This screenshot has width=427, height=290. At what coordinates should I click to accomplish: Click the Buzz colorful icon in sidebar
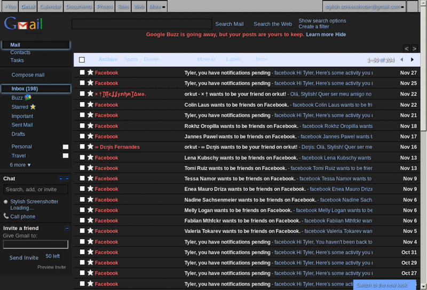28,97
